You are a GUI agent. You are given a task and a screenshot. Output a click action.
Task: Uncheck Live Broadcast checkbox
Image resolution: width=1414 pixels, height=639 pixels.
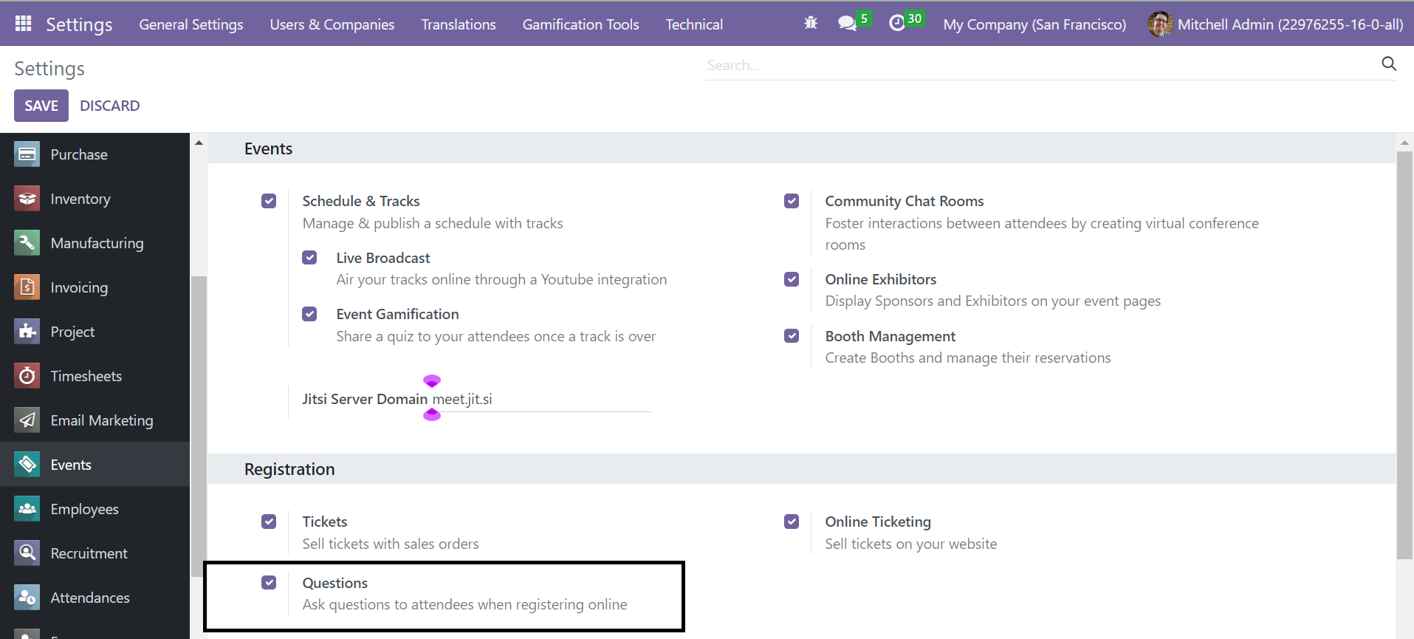pyautogui.click(x=309, y=258)
